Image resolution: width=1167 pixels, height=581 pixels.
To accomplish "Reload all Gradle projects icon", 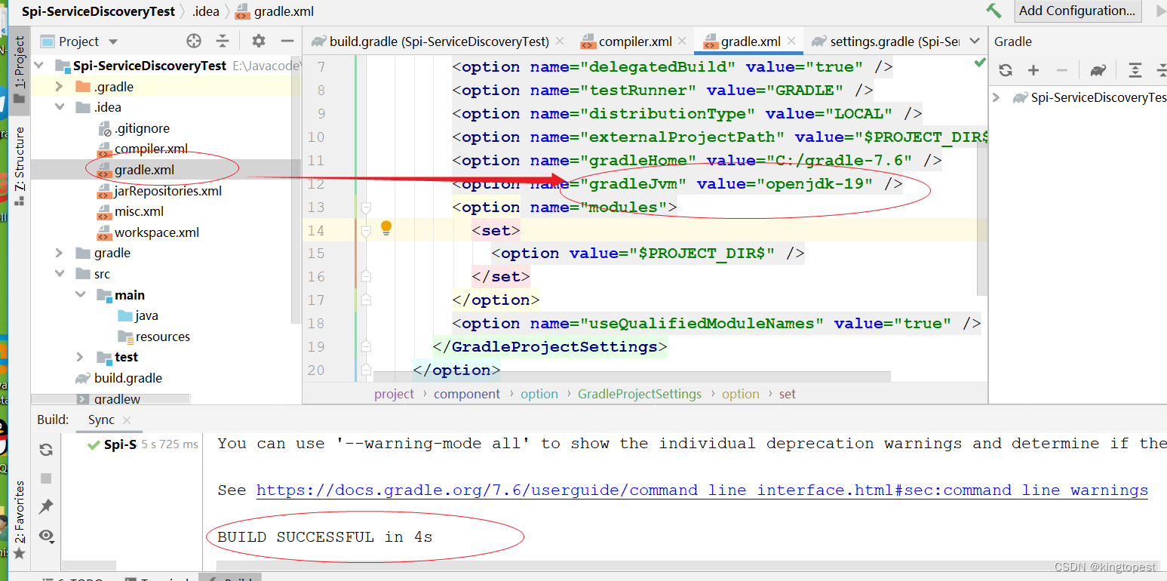I will point(1006,70).
